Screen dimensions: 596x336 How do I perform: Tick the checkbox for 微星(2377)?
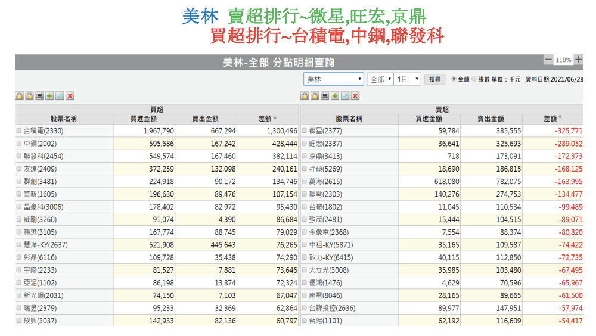point(305,131)
